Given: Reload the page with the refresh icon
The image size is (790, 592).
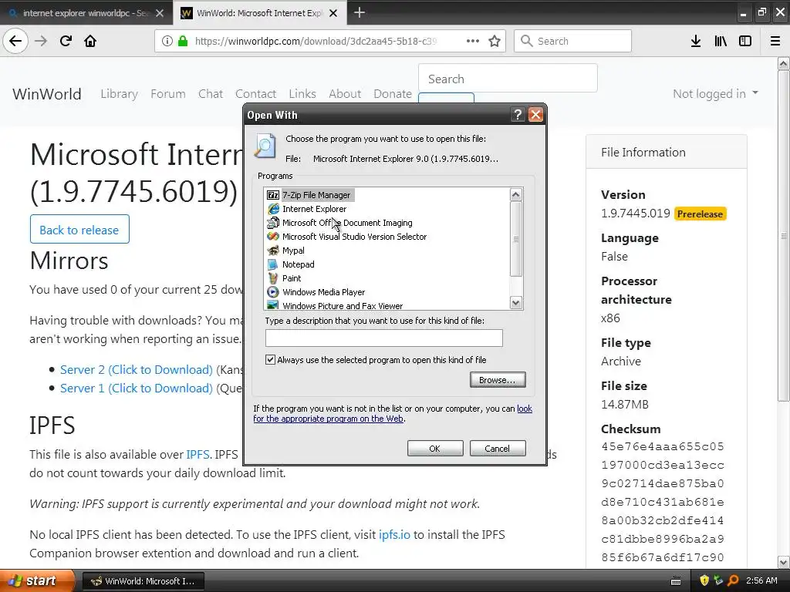Looking at the screenshot, I should pyautogui.click(x=66, y=41).
